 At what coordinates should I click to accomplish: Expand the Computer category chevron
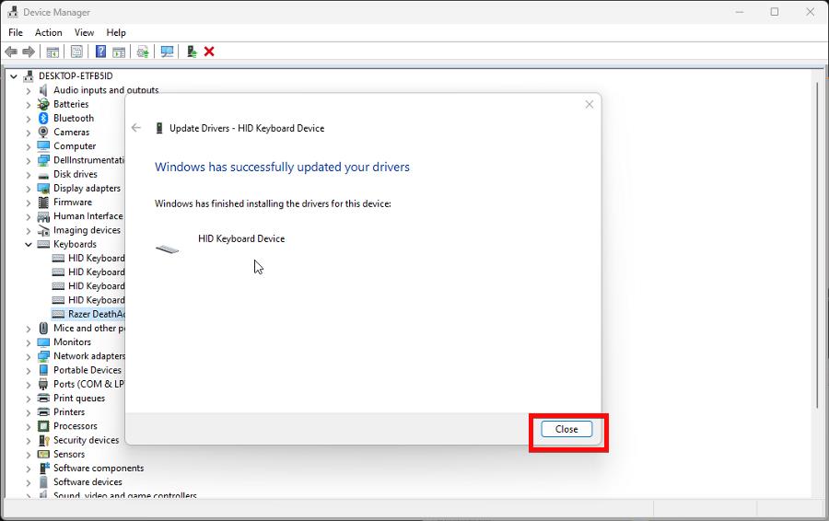29,146
